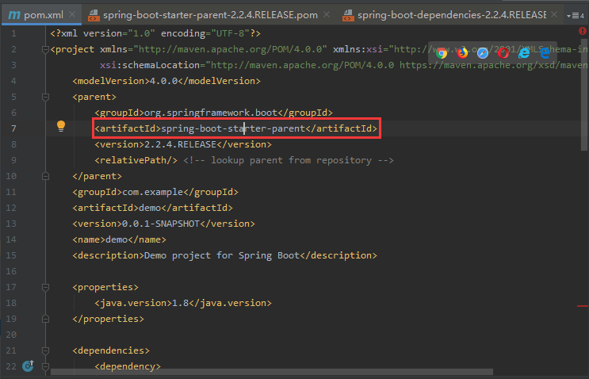Click the vertical scrollbar of the editor

[584, 94]
